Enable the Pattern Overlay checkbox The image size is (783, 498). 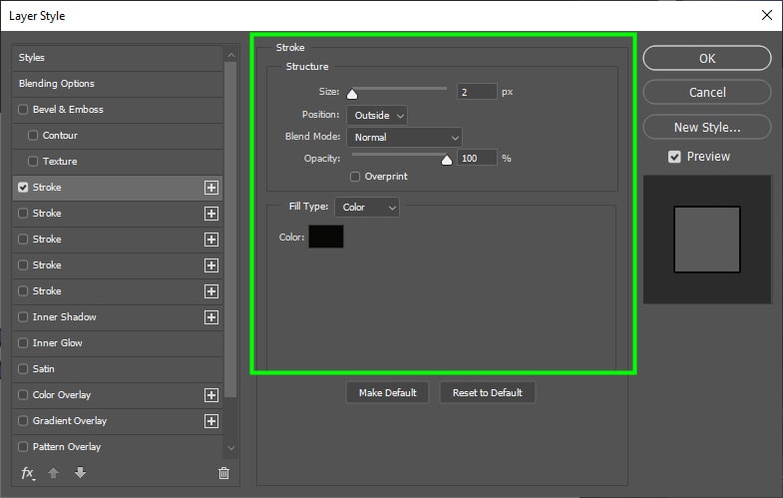point(23,446)
